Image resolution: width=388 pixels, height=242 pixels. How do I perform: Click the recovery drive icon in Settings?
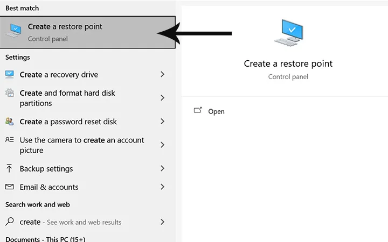click(x=10, y=75)
